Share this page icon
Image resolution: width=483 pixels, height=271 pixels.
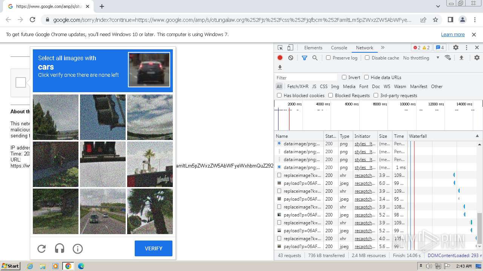click(423, 20)
